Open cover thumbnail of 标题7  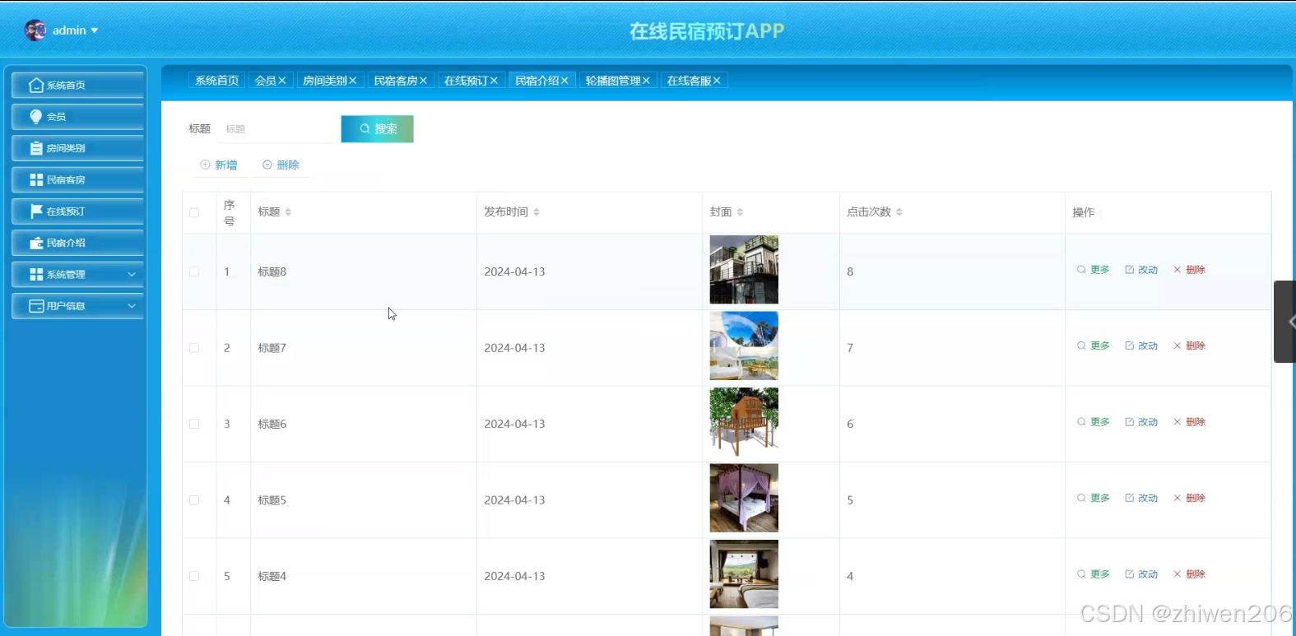(744, 346)
